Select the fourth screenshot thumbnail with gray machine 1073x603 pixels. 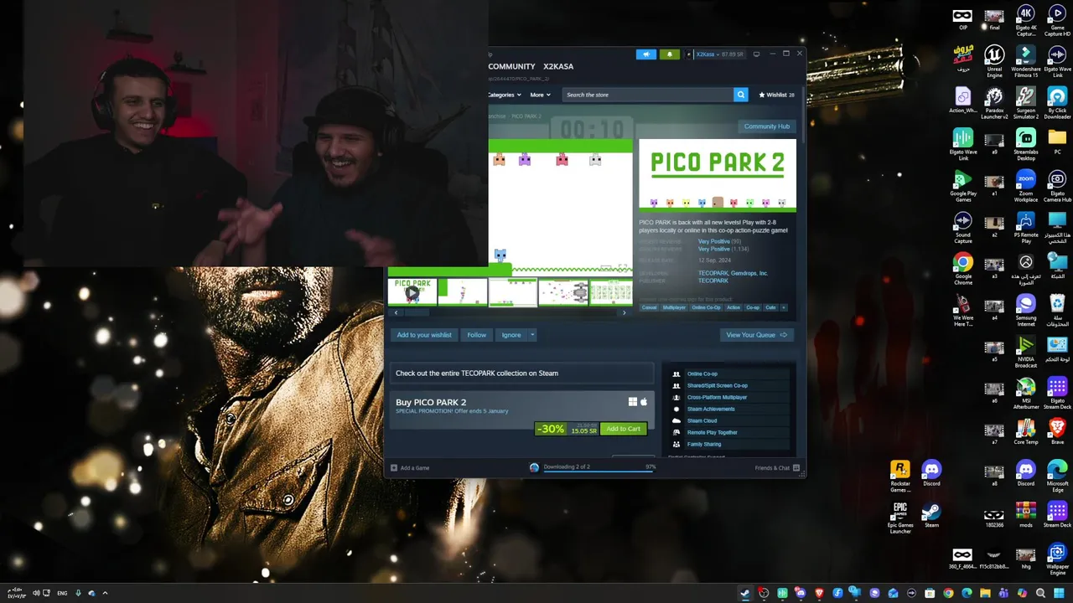coord(563,292)
